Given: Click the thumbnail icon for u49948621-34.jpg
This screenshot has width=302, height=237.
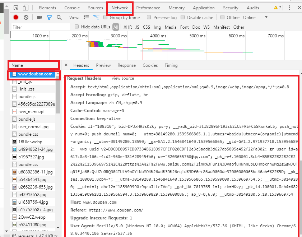Looking at the screenshot, I should (14, 149).
